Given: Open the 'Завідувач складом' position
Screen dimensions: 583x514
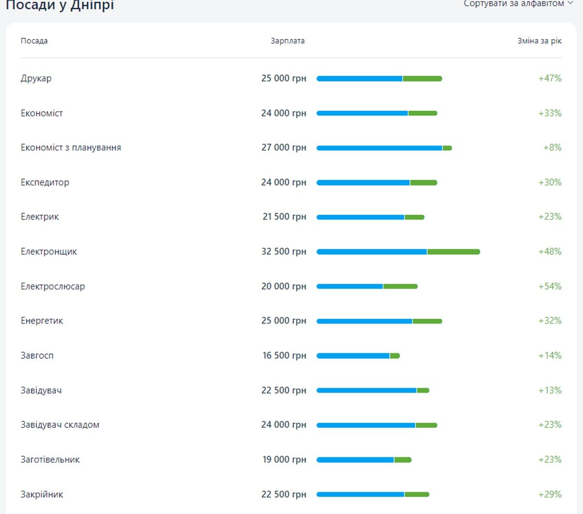Looking at the screenshot, I should (x=60, y=425).
